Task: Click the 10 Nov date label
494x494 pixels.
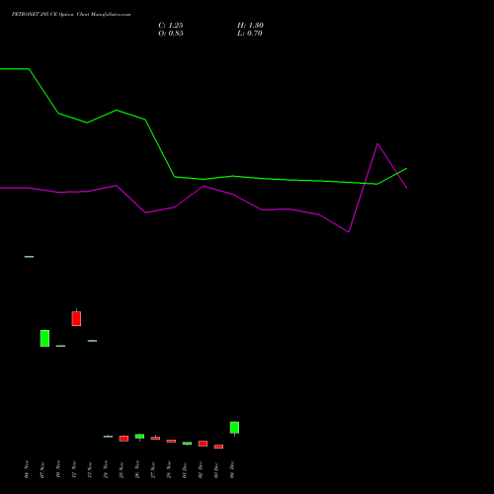Action: (x=58, y=469)
